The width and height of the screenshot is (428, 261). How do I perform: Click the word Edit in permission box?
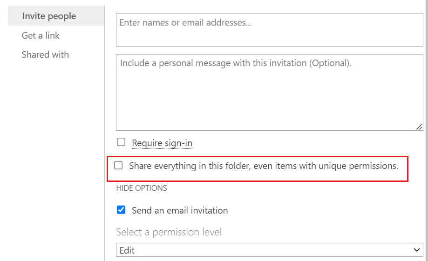[x=127, y=250]
